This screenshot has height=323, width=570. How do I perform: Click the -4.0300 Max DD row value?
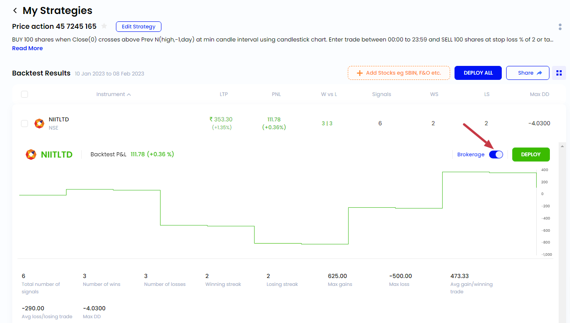pos(539,124)
